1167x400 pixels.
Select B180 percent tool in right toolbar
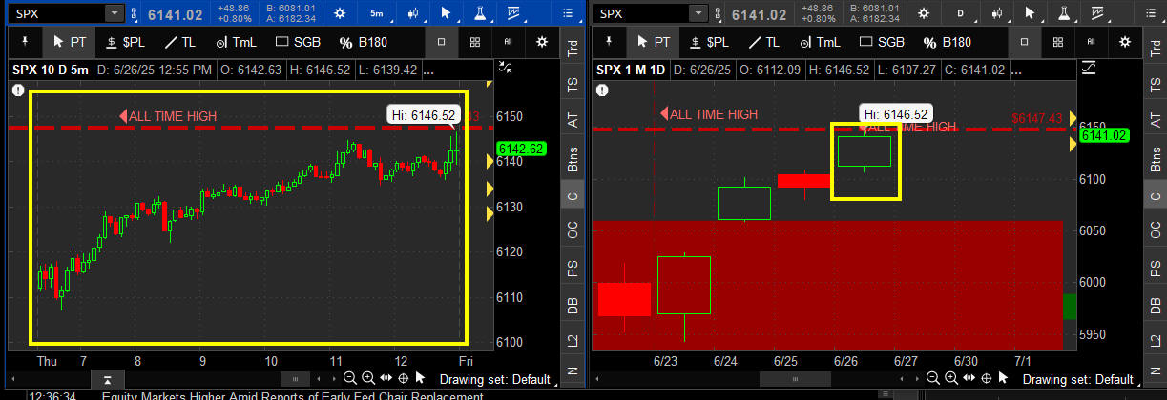pos(948,42)
